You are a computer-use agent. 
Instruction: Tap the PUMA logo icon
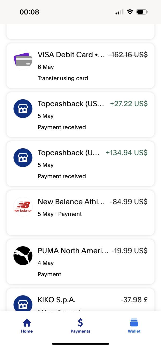click(x=23, y=256)
